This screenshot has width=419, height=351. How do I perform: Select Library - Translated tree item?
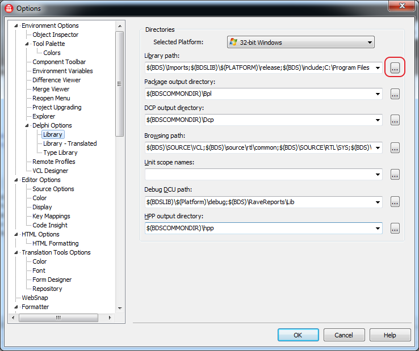tap(70, 143)
